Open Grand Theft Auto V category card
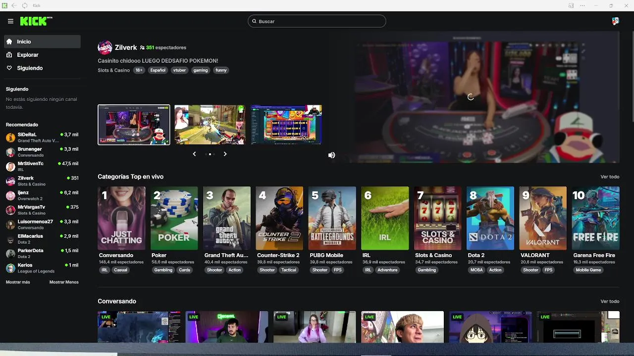The height and width of the screenshot is (356, 634). point(227,218)
